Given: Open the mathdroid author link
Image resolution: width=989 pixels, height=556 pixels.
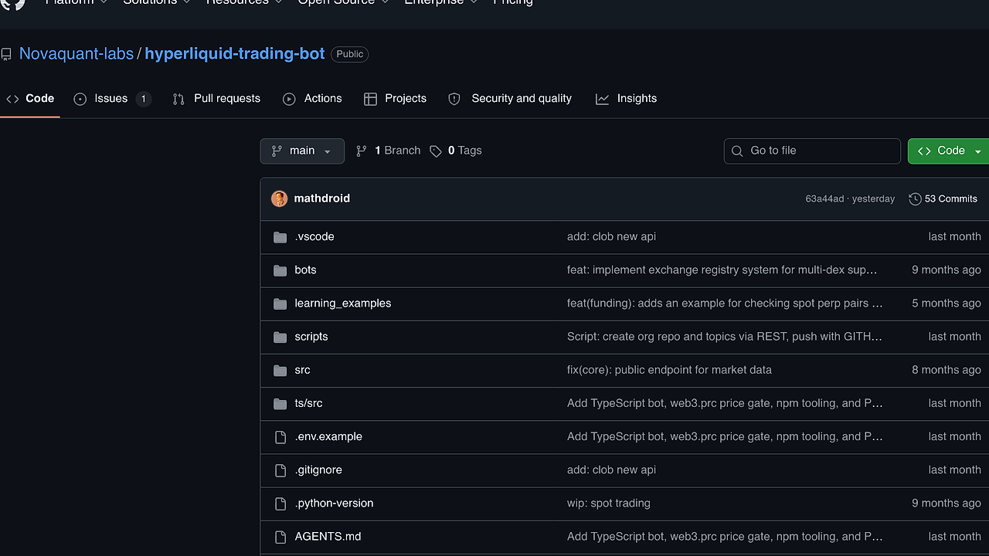Looking at the screenshot, I should point(322,198).
